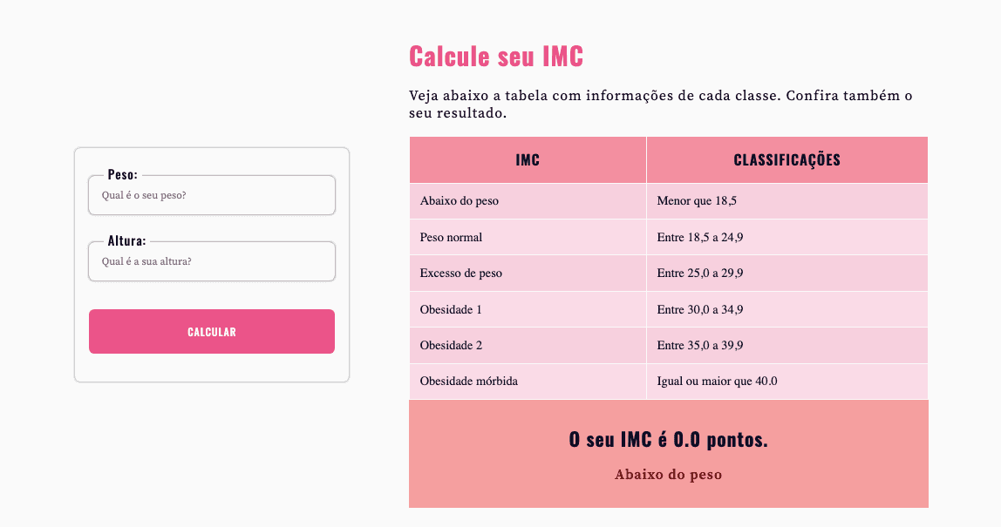Click the 'Peso normal' table row
Screen dimensions: 1001x527
[451, 236]
